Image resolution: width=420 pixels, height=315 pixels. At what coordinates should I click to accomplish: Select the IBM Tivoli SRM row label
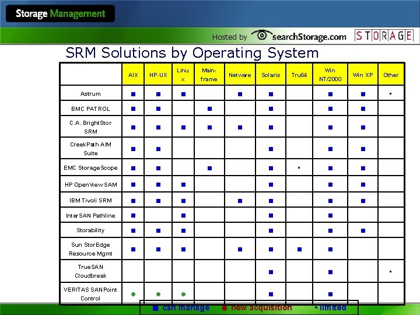90,200
